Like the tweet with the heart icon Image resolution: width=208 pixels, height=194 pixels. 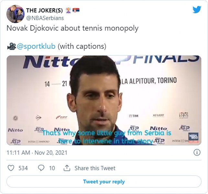pyautogui.click(x=11, y=168)
